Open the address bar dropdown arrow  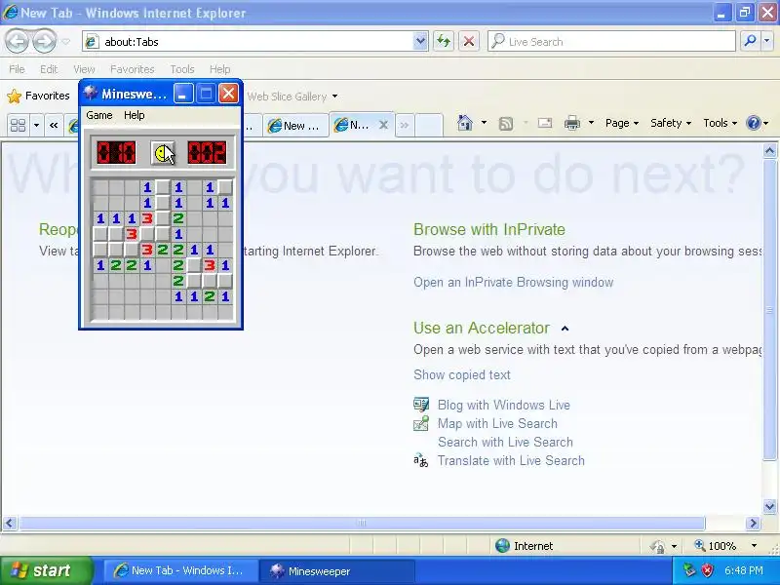point(420,41)
